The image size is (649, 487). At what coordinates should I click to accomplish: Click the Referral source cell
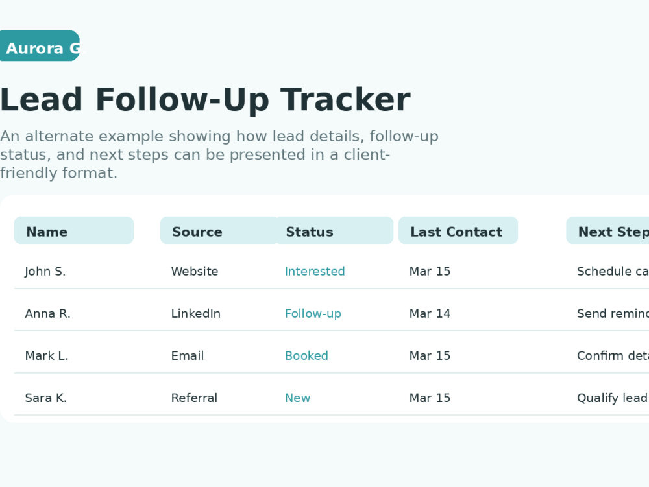194,398
